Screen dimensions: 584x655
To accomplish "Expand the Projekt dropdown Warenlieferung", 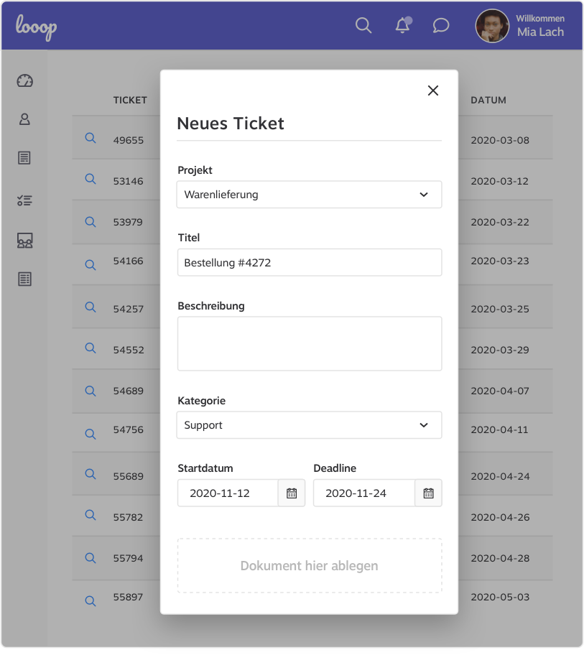I will click(x=309, y=195).
